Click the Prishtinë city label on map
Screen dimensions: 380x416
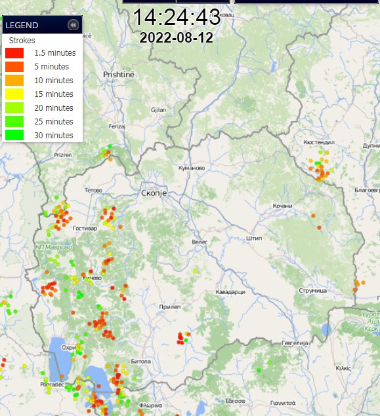(x=119, y=75)
